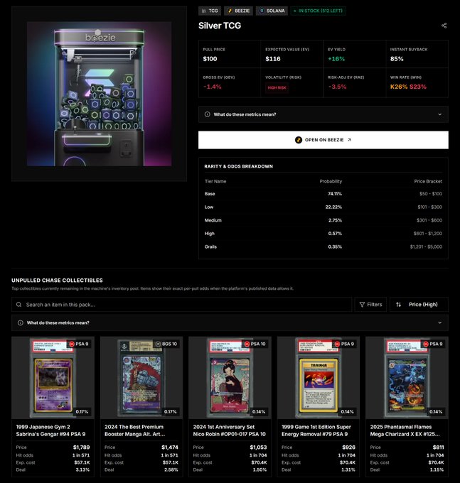
Task: Click the SOLANA chain tag
Action: 272,11
